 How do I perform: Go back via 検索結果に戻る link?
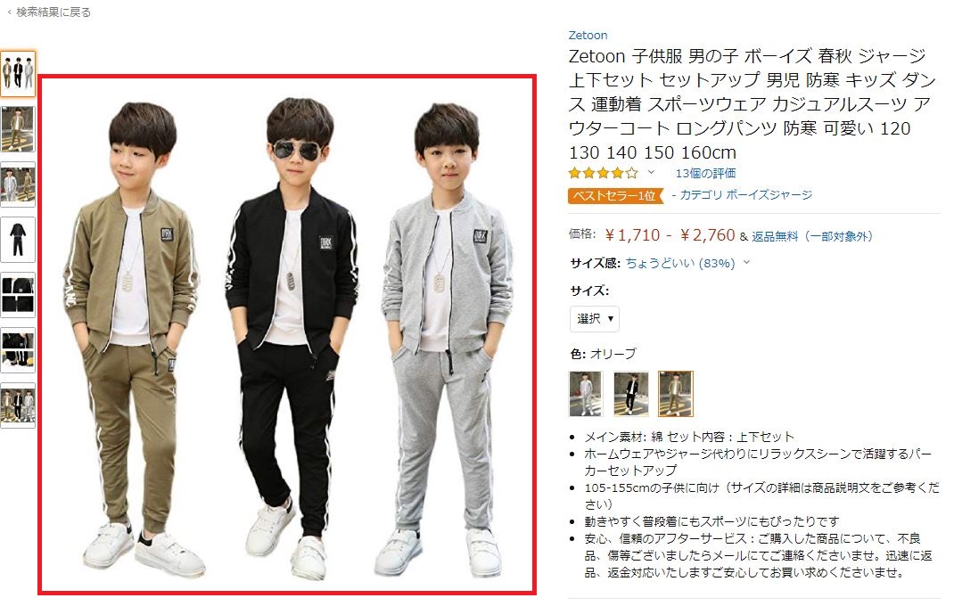(x=49, y=12)
